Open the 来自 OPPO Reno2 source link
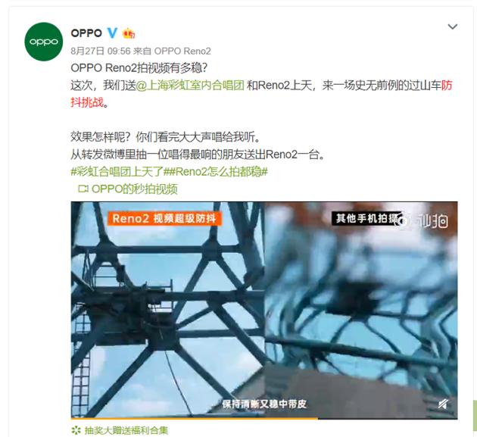Screen dimensions: 477x437 pyautogui.click(x=172, y=51)
